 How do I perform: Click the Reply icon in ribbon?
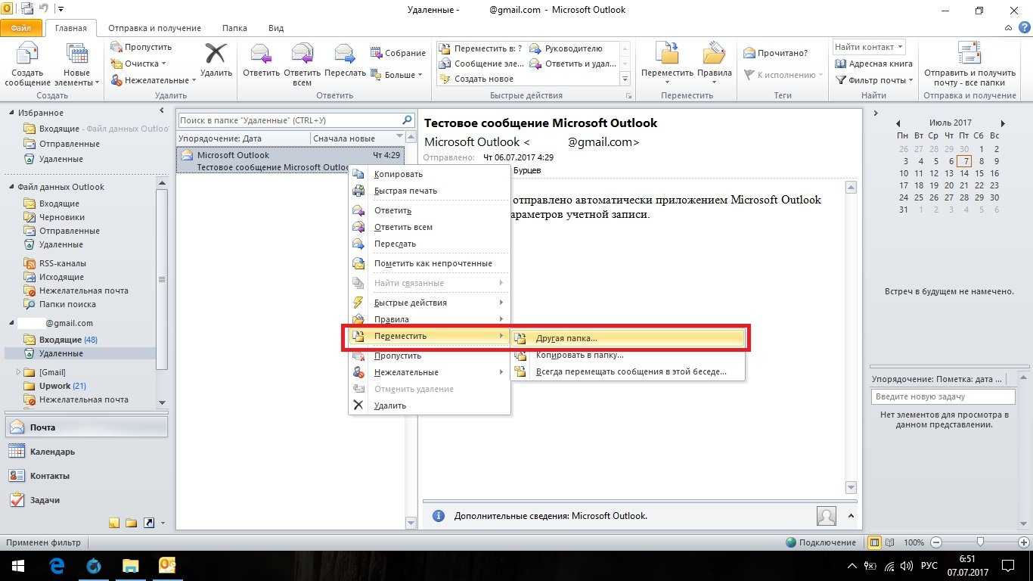261,54
